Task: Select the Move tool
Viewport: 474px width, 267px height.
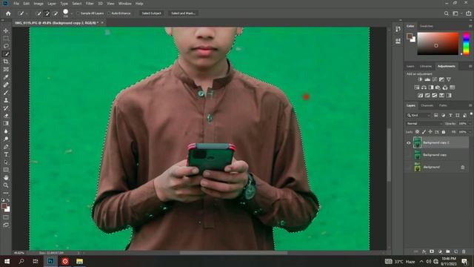Action: point(6,30)
